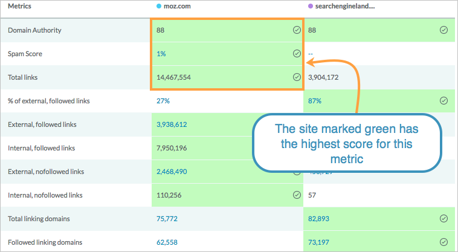458x252 pixels.
Task: Open searchengineland 87% external followed links value
Action: point(315,101)
